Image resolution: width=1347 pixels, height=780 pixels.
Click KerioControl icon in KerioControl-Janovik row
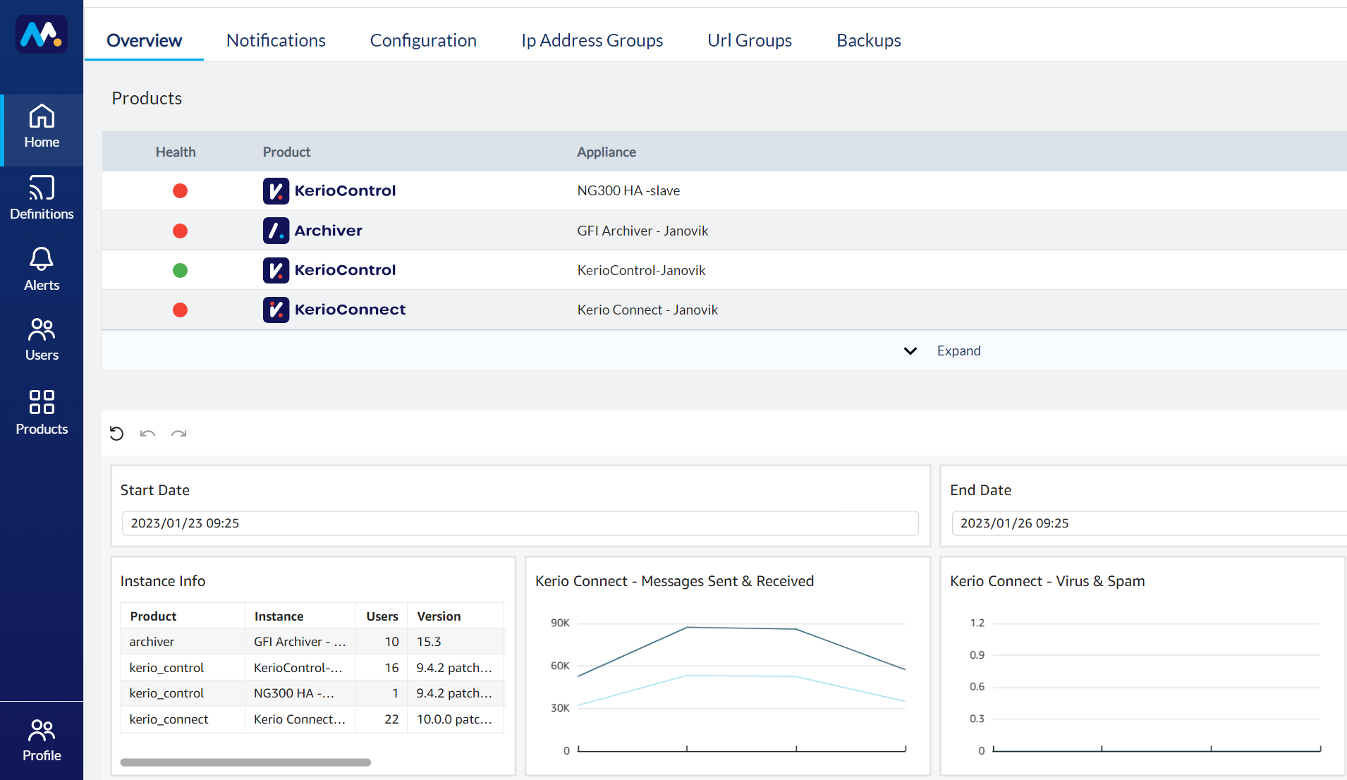276,270
